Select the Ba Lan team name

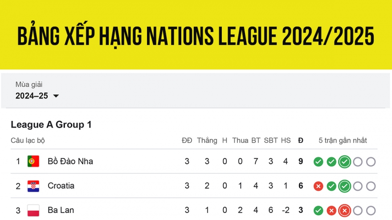[x=61, y=210]
